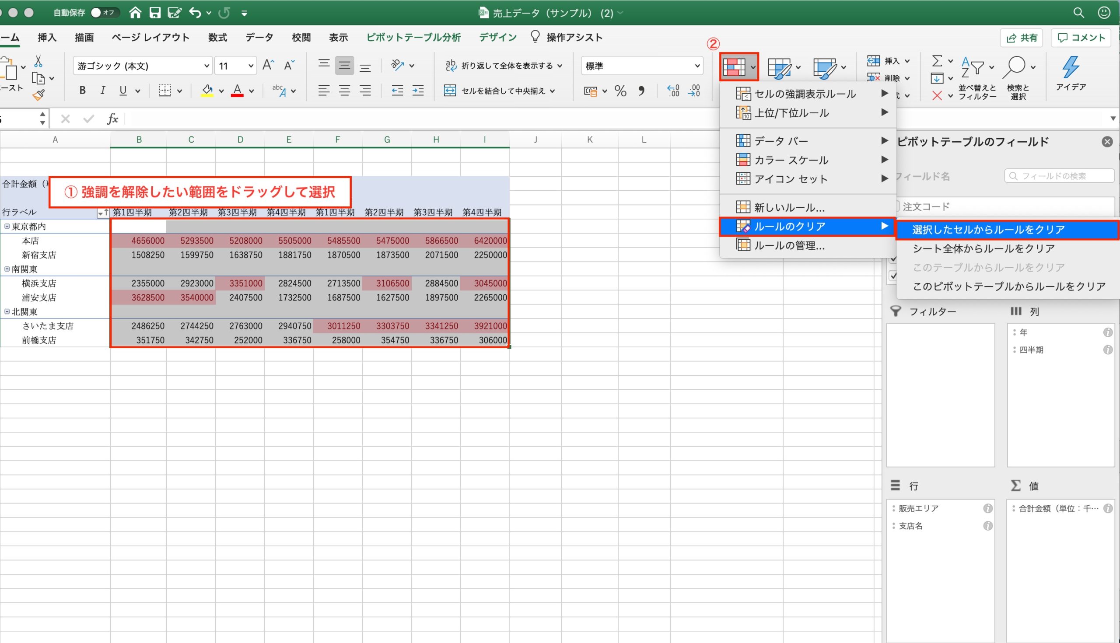The height and width of the screenshot is (643, 1120).
Task: Open the font color dropdown arrow
Action: [251, 91]
